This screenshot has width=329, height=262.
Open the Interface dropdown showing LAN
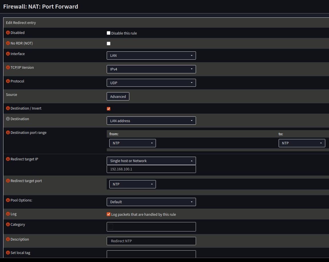tap(151, 55)
